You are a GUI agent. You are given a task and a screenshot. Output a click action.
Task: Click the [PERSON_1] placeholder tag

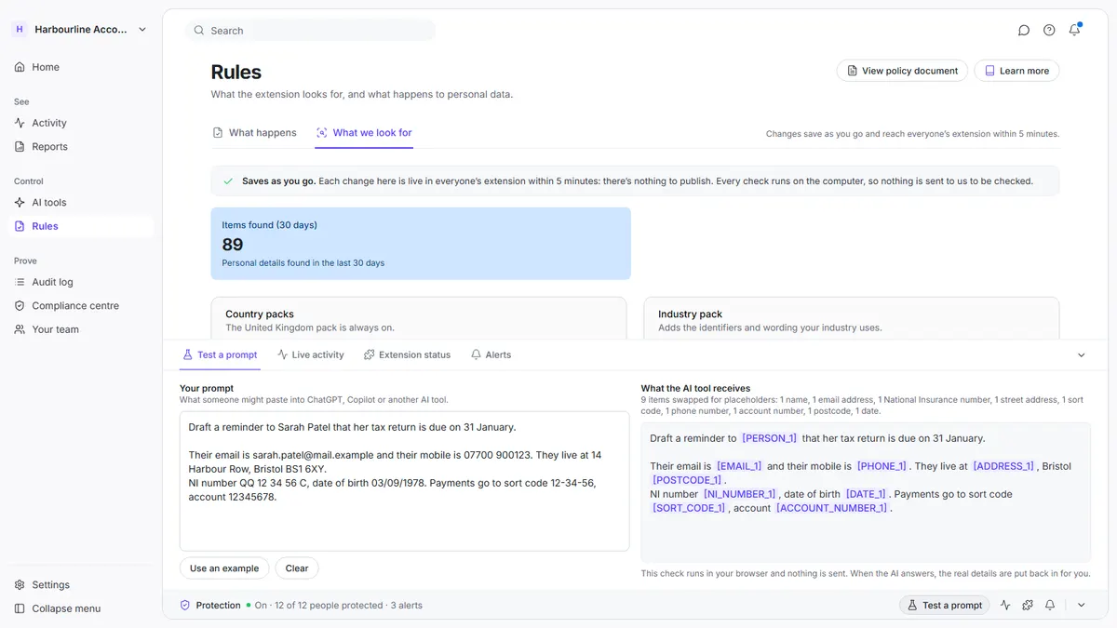point(769,438)
